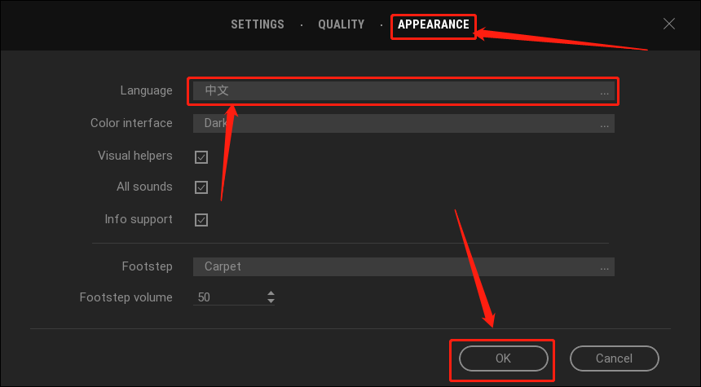The width and height of the screenshot is (701, 387).
Task: Click the ellipsis icon in the Color interface field
Action: pos(605,125)
